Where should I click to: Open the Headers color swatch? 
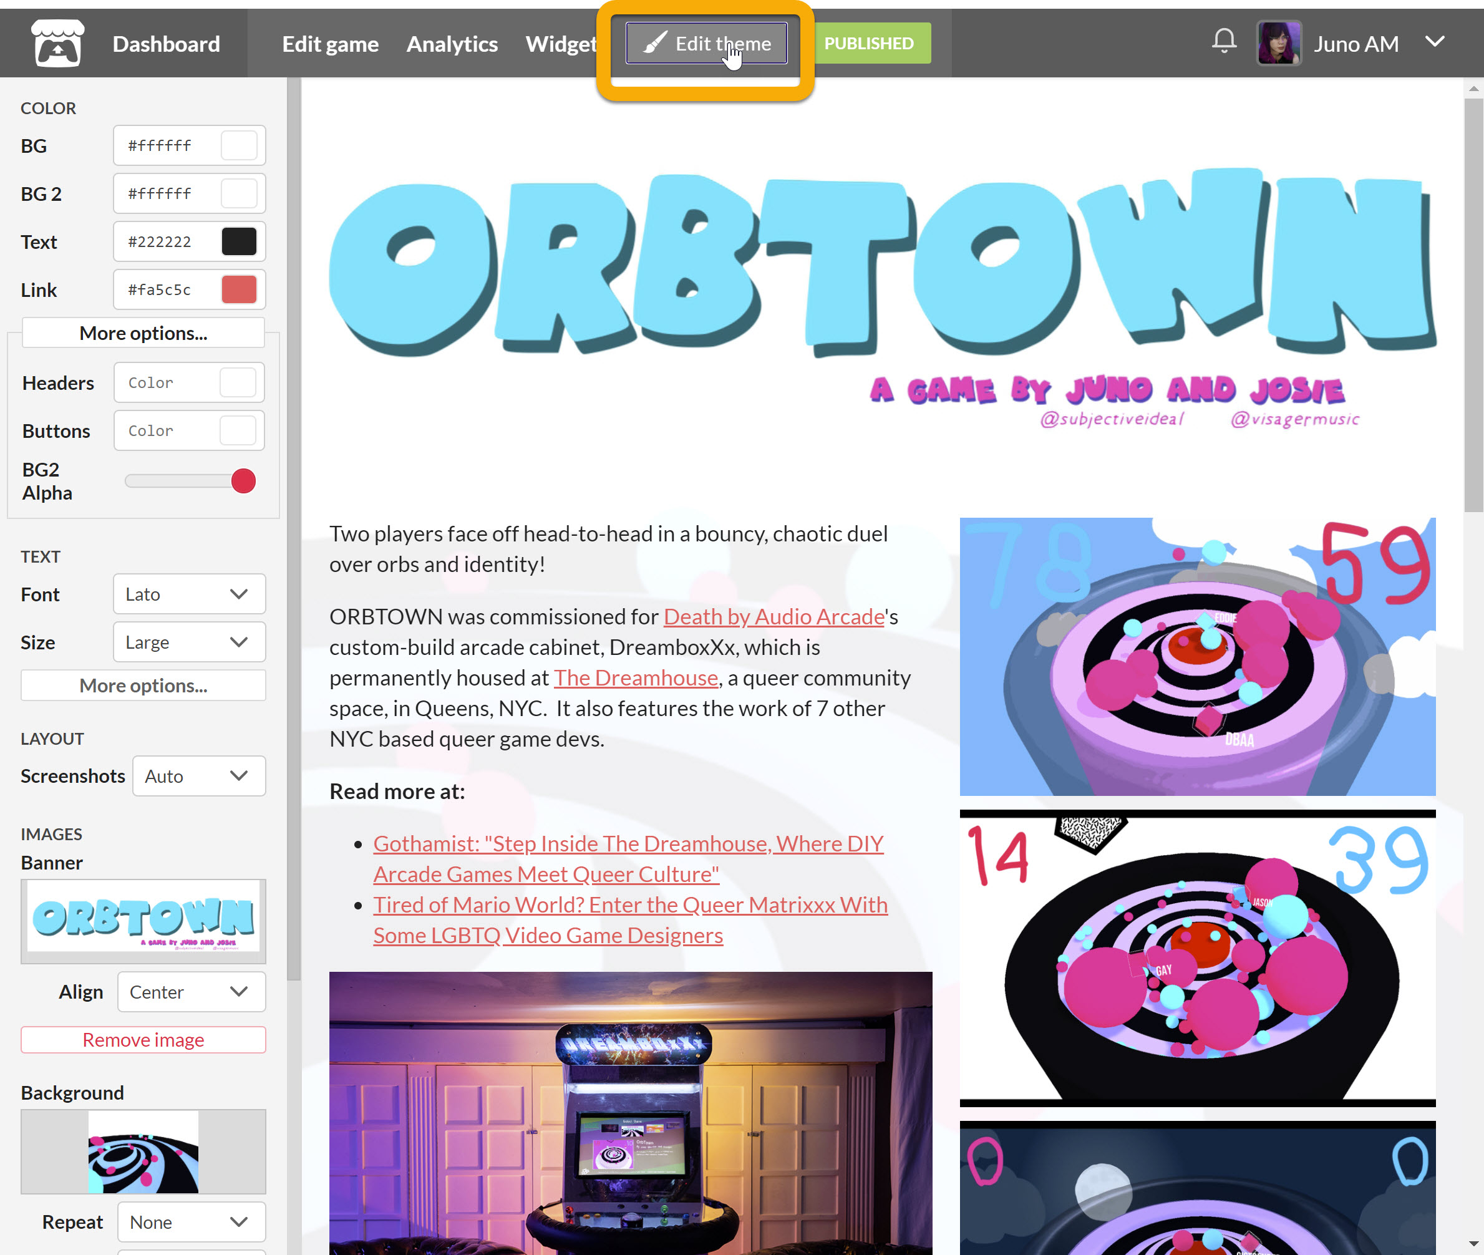[x=238, y=382]
